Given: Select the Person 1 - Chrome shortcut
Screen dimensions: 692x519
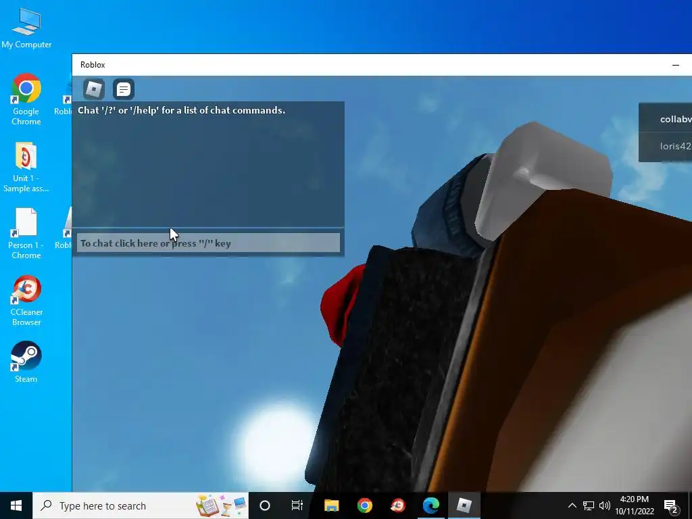Looking at the screenshot, I should 26,233.
